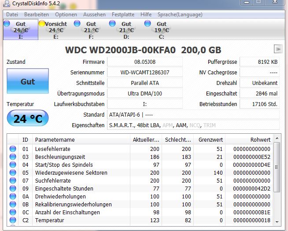Screen dimensions: 288x231
Task: Click the Drehzahl Unbekannt value
Action: [260, 83]
